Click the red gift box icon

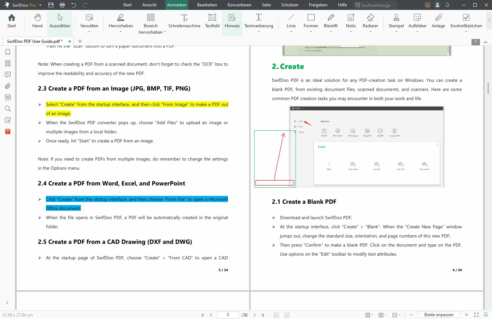(8, 131)
